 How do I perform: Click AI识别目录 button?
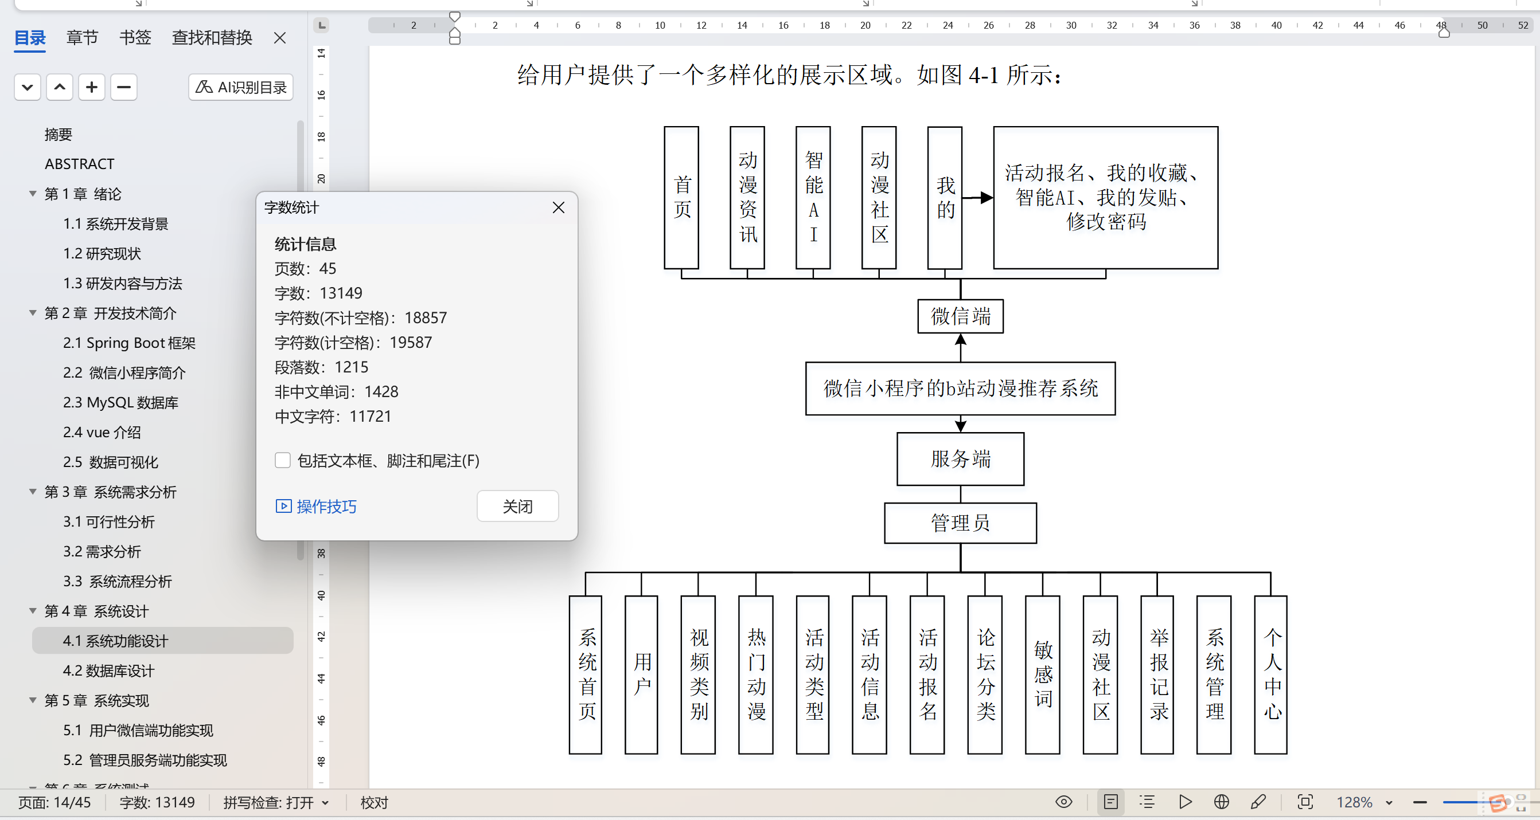click(241, 87)
